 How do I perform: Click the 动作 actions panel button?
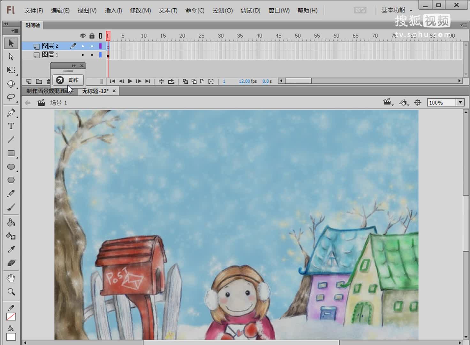pyautogui.click(x=68, y=80)
